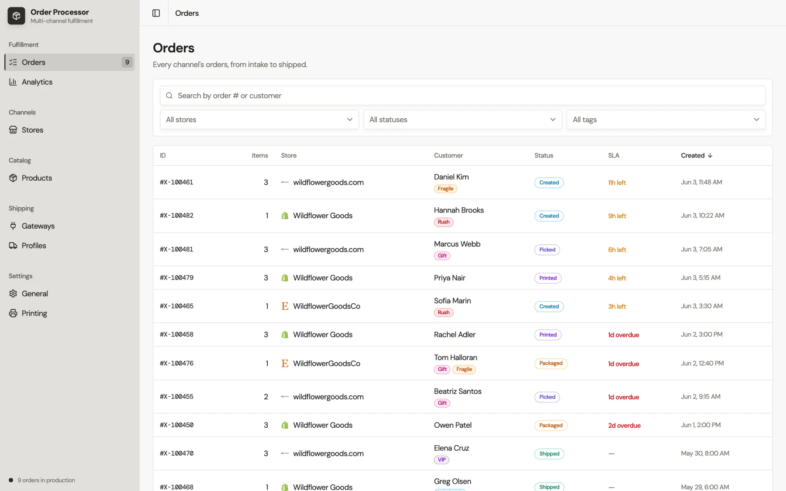The width and height of the screenshot is (786, 491).
Task: Click the Profiles truck icon
Action: point(13,246)
